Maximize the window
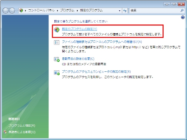 pos(174,4)
